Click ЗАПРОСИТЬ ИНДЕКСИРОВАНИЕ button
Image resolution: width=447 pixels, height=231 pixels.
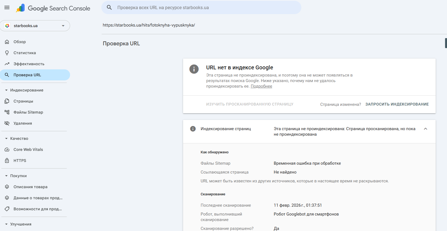point(397,104)
